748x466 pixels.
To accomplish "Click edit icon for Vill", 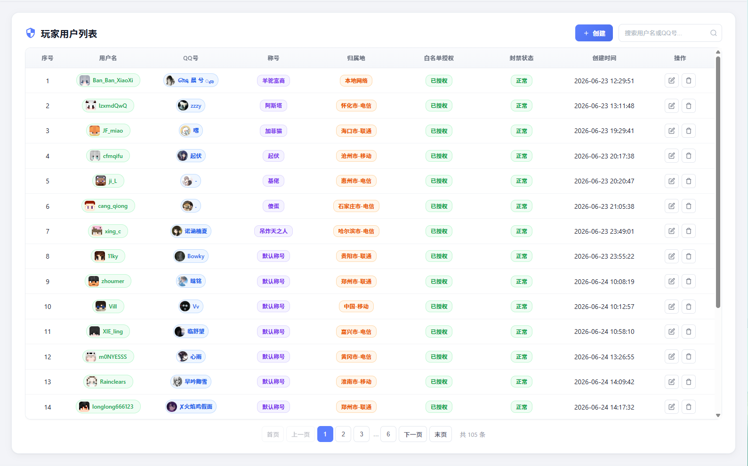I will (x=672, y=307).
